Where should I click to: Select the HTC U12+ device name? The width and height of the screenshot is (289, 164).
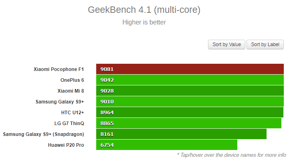pos(73,113)
